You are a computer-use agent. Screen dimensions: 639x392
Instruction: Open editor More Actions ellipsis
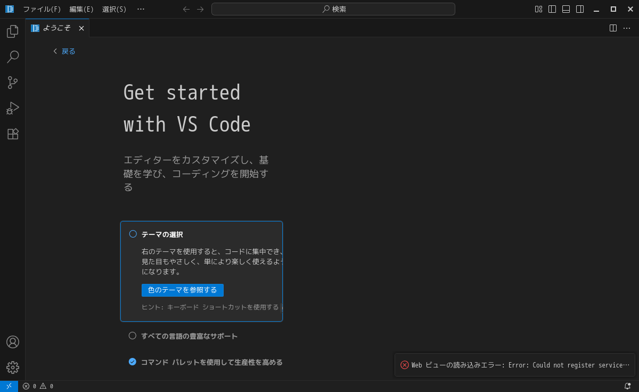pyautogui.click(x=627, y=28)
